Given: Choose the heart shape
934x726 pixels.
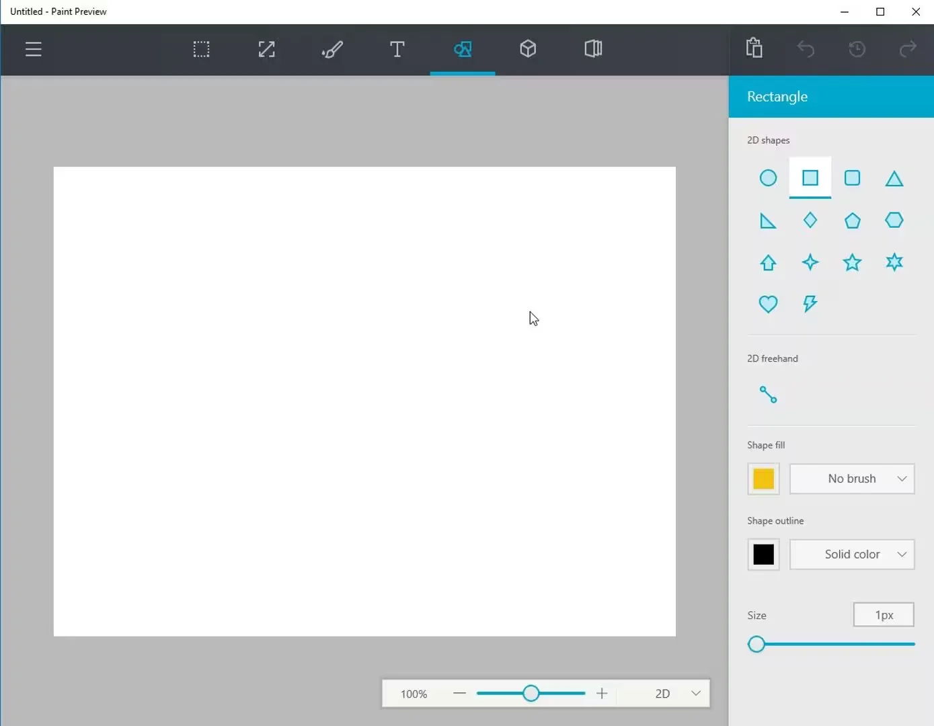Looking at the screenshot, I should pyautogui.click(x=768, y=304).
